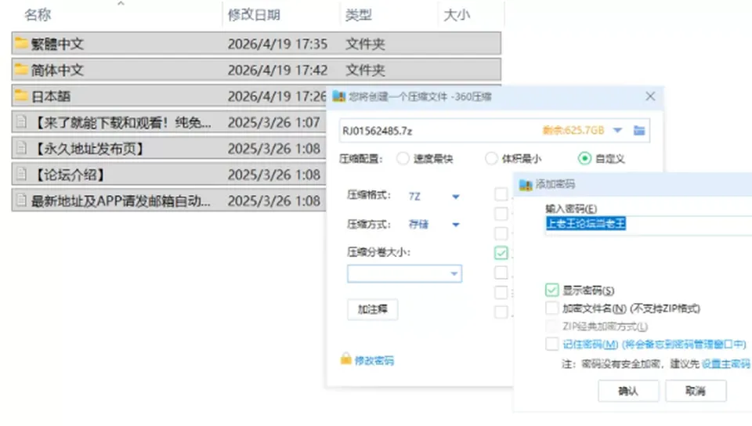Click 文件夹 type cell of 繁體中文
Image resolution: width=752 pixels, height=426 pixels.
365,44
